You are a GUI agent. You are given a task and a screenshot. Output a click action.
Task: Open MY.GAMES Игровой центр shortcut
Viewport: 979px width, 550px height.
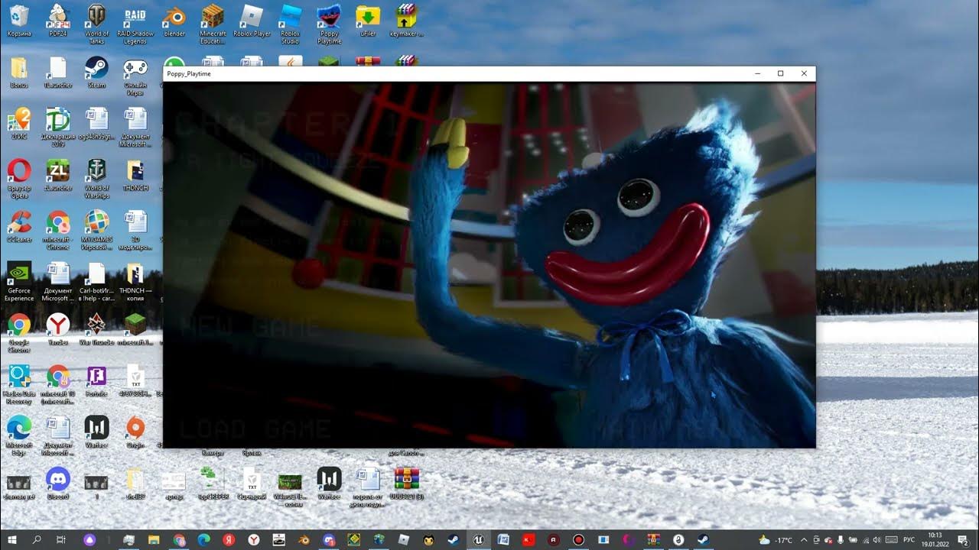pyautogui.click(x=97, y=230)
